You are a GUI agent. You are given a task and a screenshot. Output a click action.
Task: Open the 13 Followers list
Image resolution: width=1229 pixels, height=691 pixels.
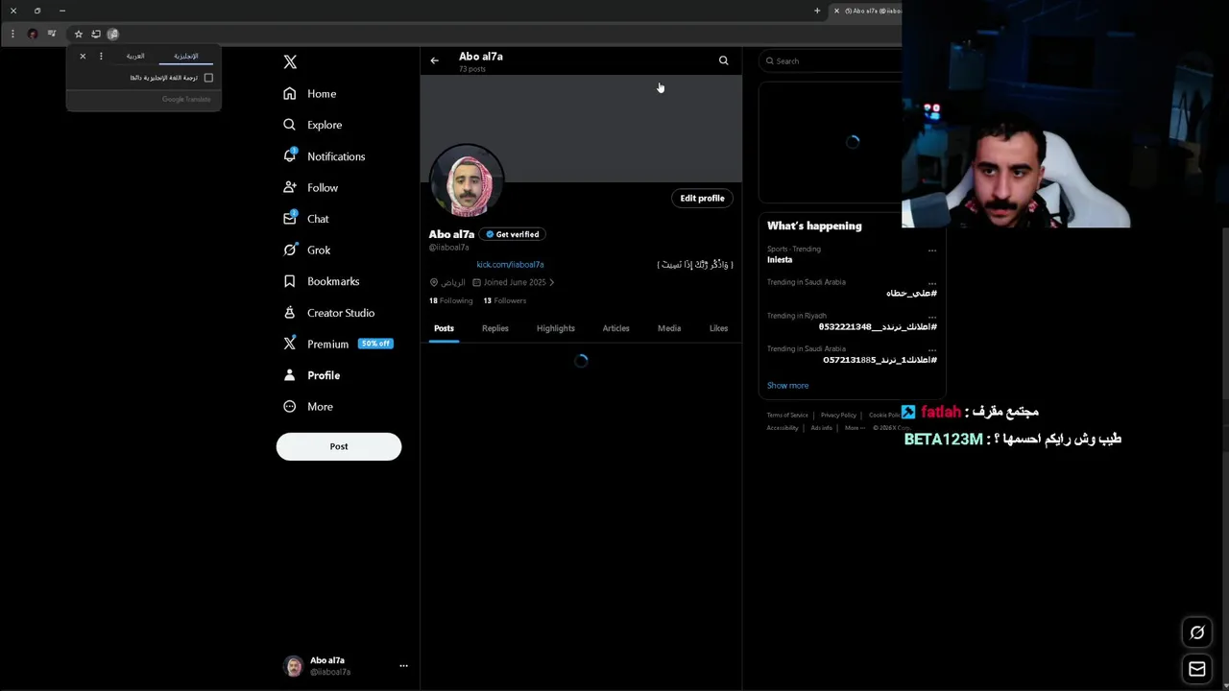click(x=505, y=301)
